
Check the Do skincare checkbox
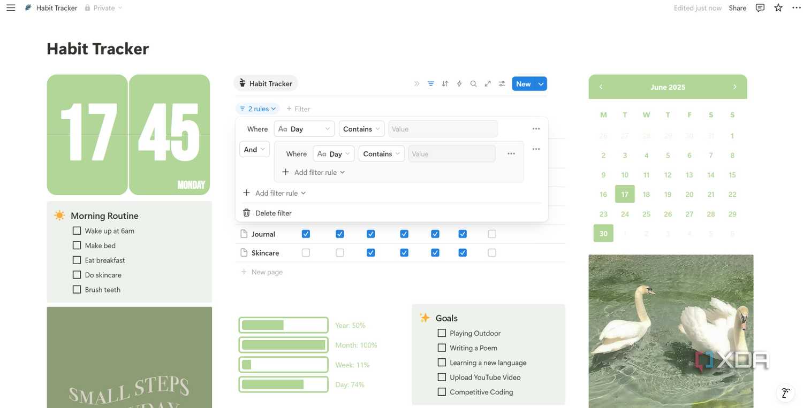click(77, 275)
